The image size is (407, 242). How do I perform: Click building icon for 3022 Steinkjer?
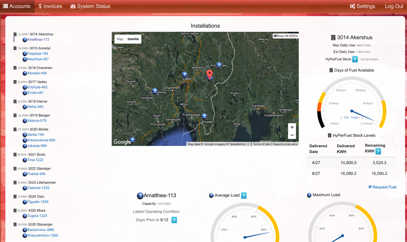(15, 168)
